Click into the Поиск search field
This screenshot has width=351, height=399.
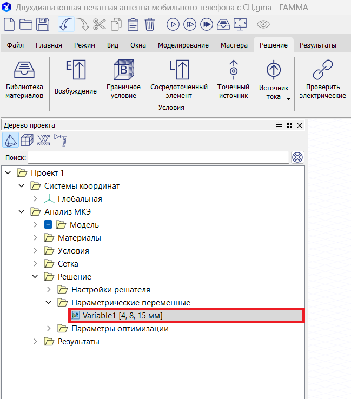[158, 157]
